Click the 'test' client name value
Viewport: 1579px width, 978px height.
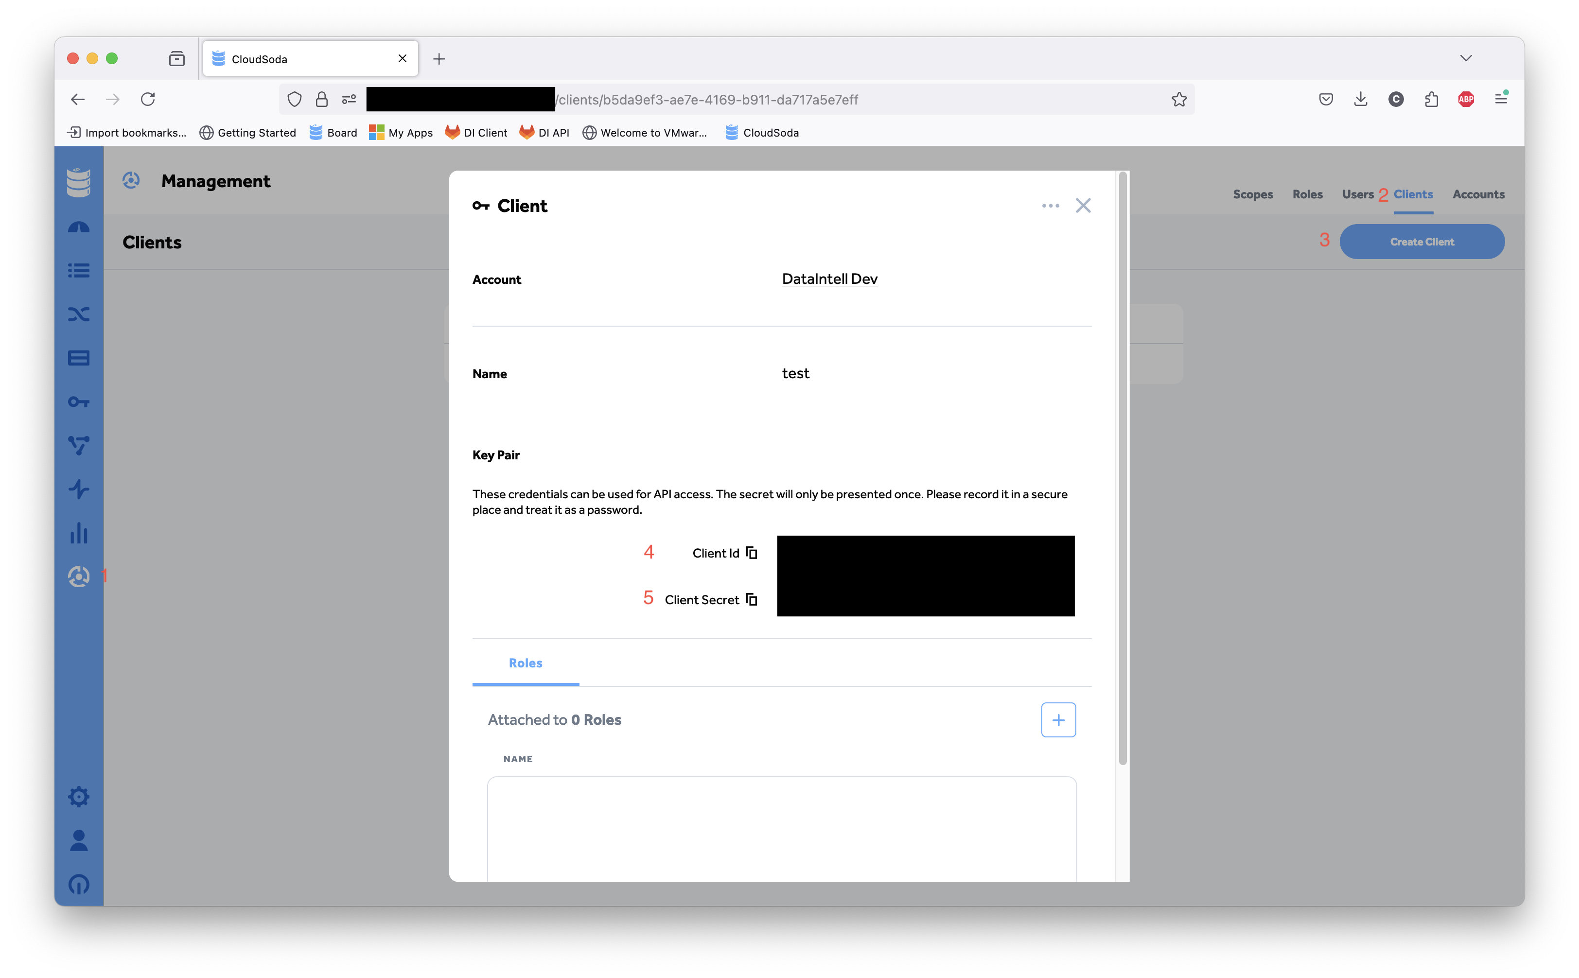795,373
